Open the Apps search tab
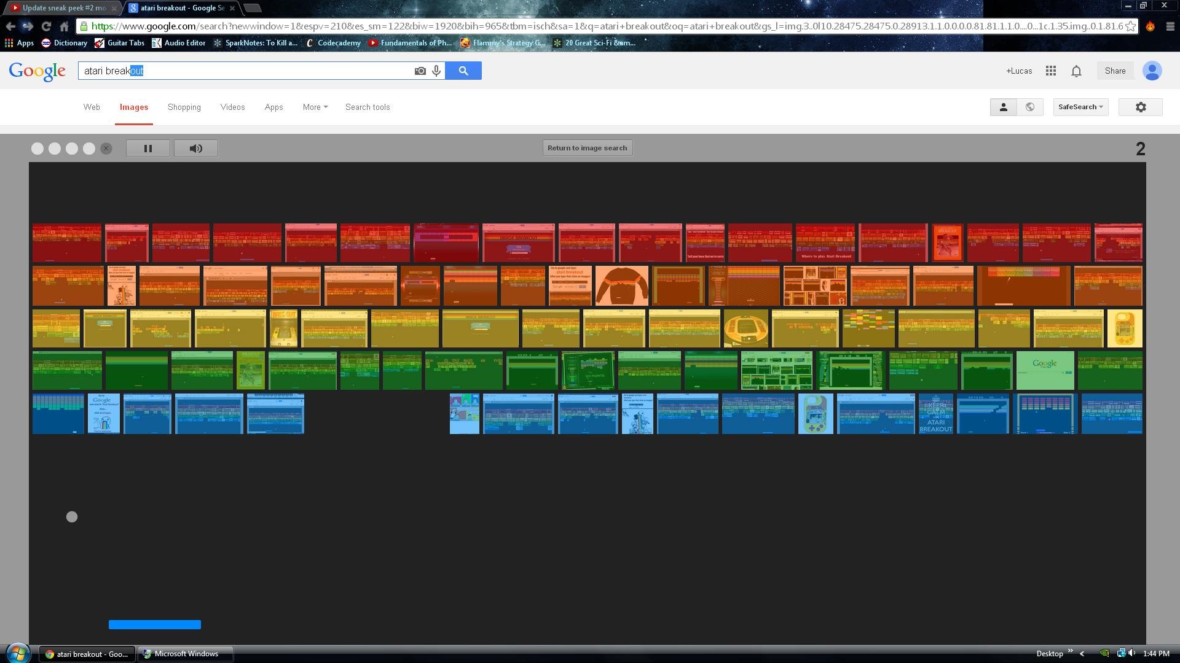Image resolution: width=1180 pixels, height=663 pixels. tap(274, 107)
